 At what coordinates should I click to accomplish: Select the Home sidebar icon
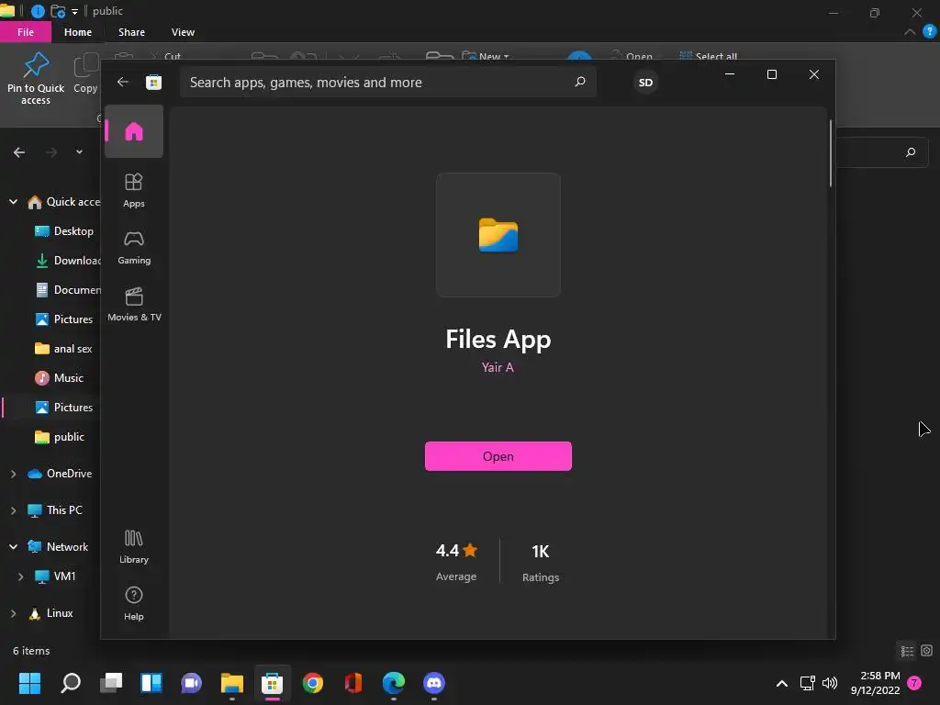point(134,131)
